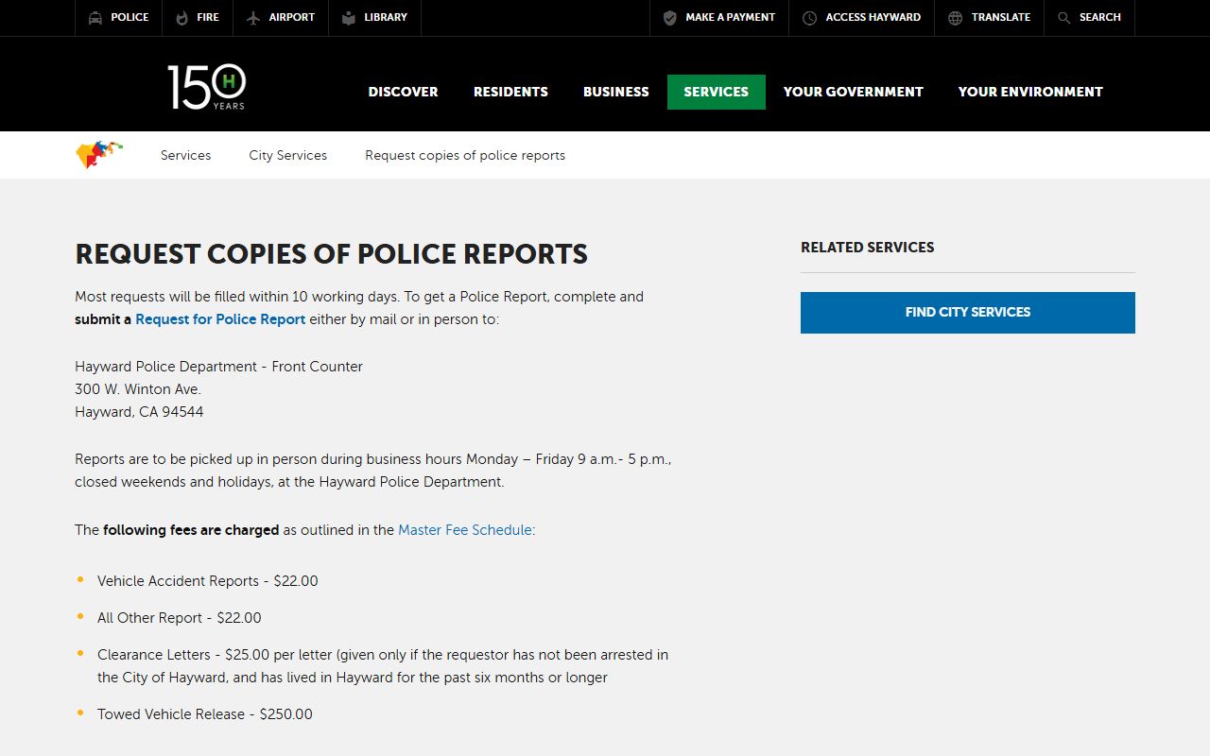Open the Request for Police Report link
The image size is (1210, 756).
pyautogui.click(x=220, y=319)
